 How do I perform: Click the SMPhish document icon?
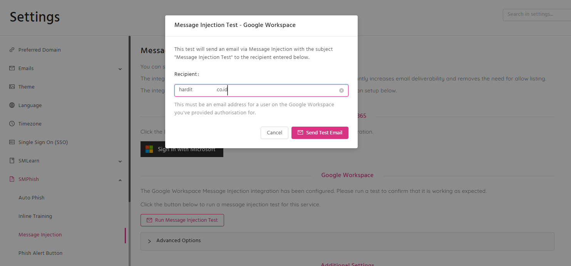click(12, 179)
